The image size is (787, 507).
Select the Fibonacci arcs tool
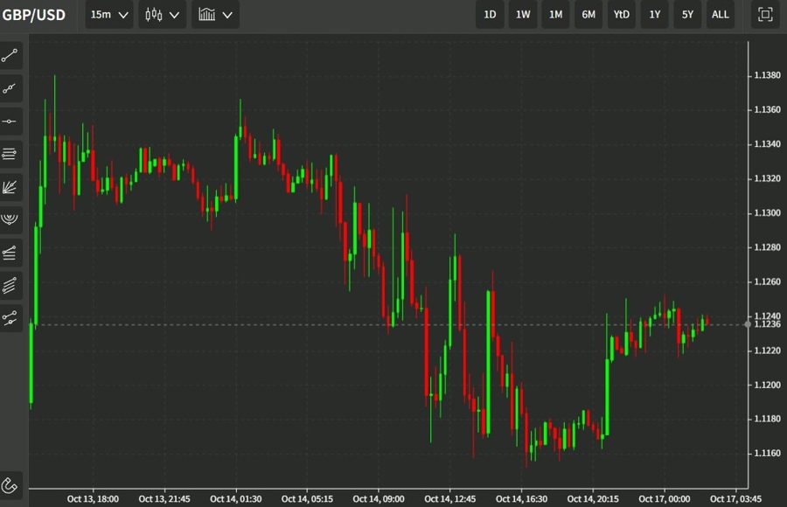click(x=10, y=220)
